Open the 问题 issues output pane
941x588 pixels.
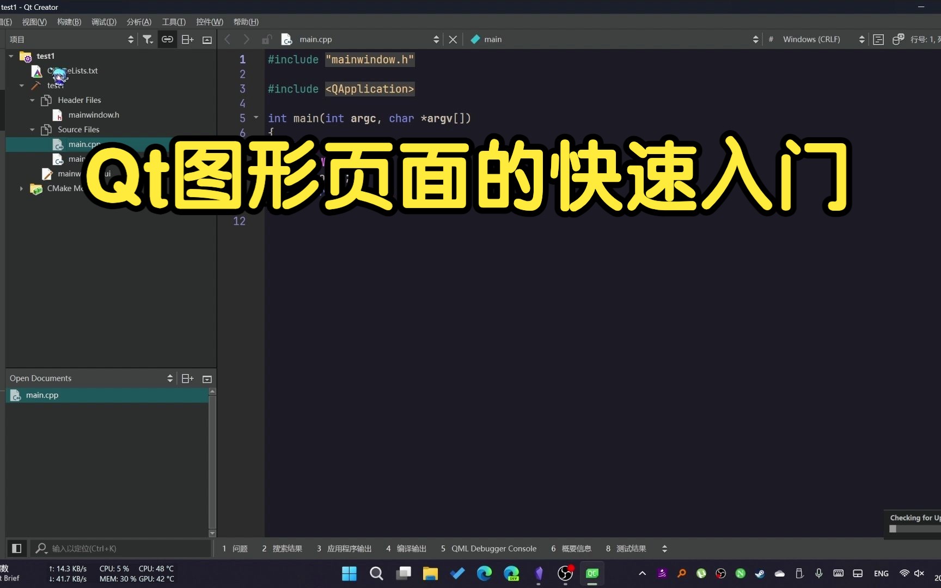(235, 549)
